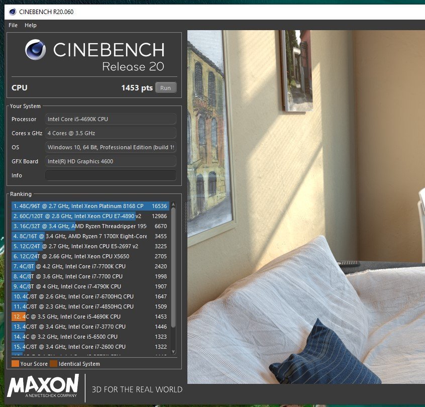The width and height of the screenshot is (425, 407).
Task: Click the Cinebench title bar app icon
Action: tap(13, 12)
